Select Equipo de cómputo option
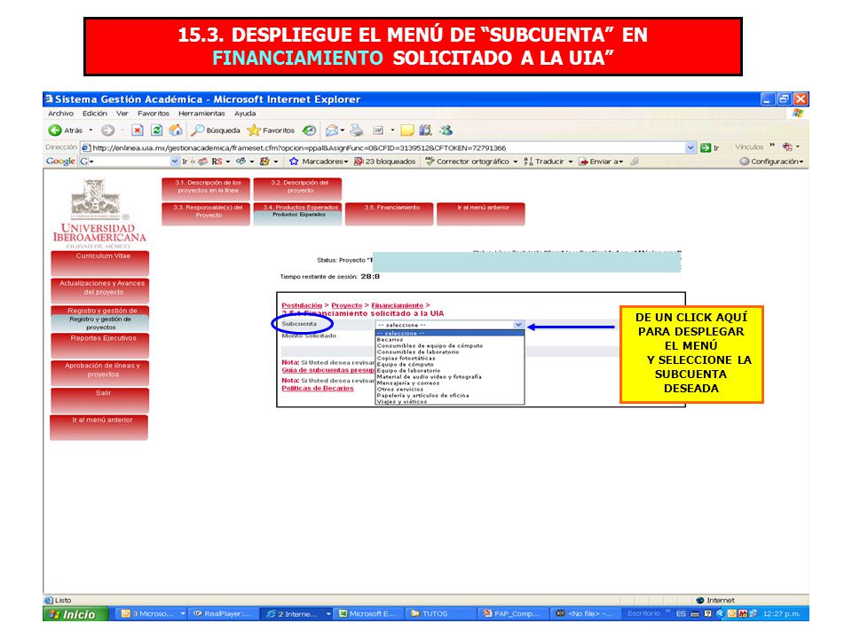The width and height of the screenshot is (852, 639). click(x=450, y=365)
